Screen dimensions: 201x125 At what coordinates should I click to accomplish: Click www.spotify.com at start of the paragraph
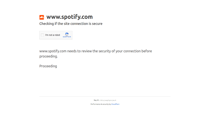[x=53, y=51]
